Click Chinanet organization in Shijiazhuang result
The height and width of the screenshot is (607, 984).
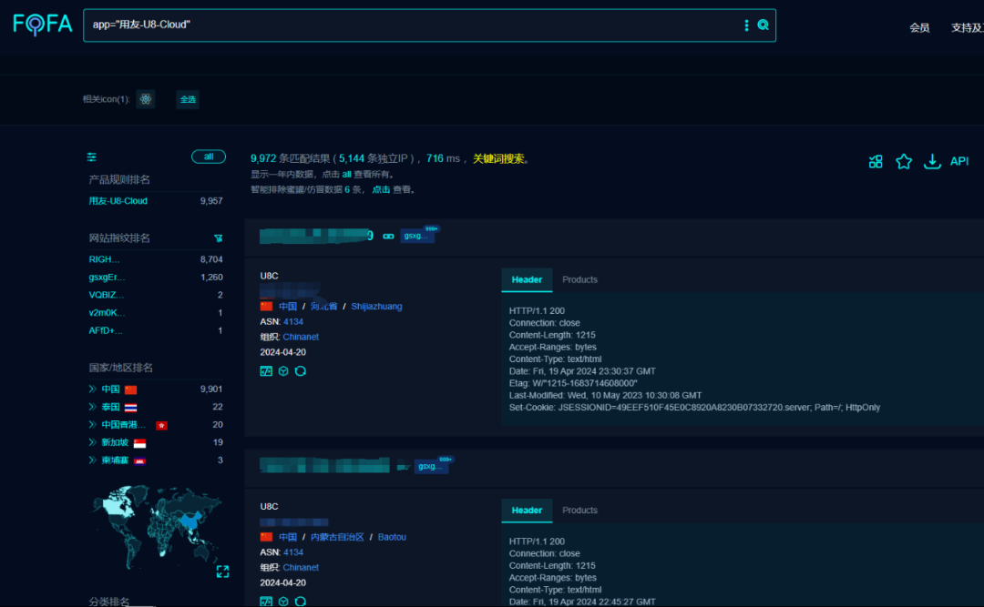coord(301,337)
